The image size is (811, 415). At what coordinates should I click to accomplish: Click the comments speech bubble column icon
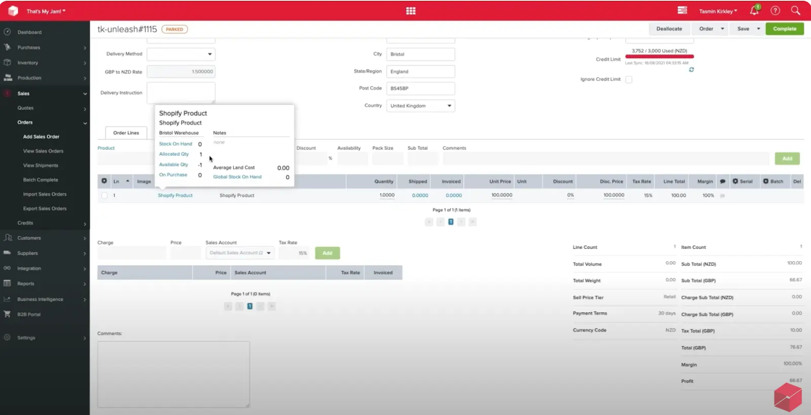[x=722, y=181]
